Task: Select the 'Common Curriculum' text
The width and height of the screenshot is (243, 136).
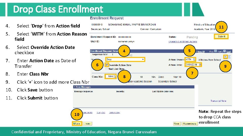Action: pyautogui.click(x=151, y=29)
